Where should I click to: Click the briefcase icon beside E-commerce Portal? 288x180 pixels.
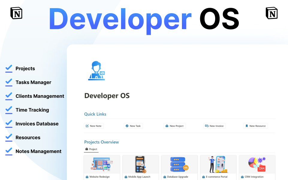(x=203, y=177)
